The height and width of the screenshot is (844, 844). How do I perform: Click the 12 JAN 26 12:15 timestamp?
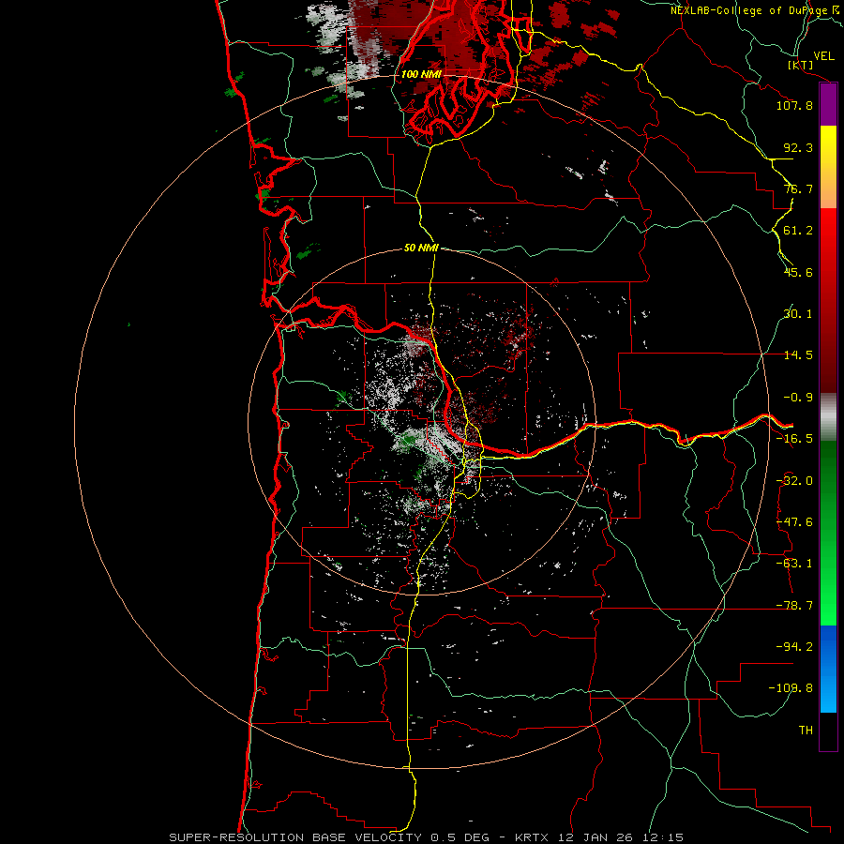coord(620,837)
